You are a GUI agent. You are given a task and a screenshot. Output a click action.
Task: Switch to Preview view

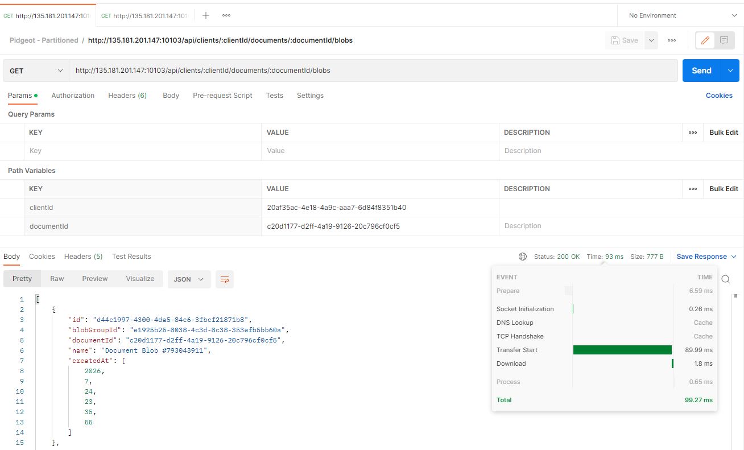(94, 279)
